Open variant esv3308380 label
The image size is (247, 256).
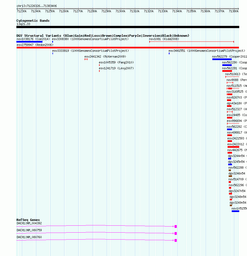coord(90,39)
